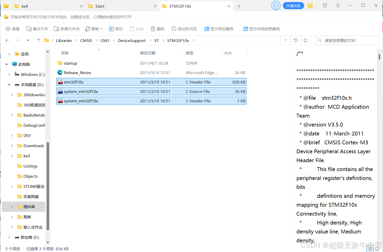Click DeviceSupport in the breadcrumb
This screenshot has width=383, height=252.
click(x=132, y=40)
